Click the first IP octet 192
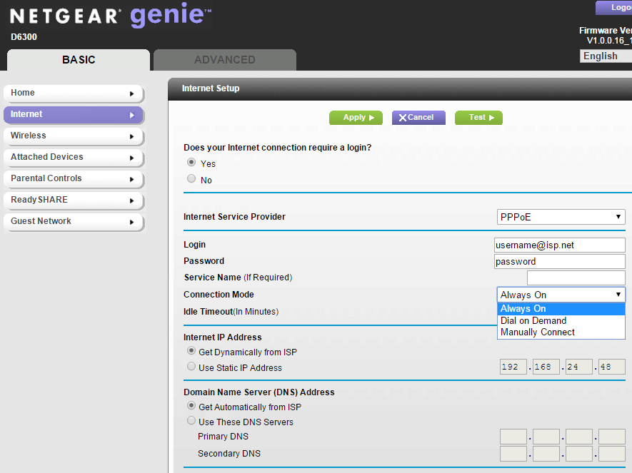Screen dimensions: 632x473 coord(513,367)
